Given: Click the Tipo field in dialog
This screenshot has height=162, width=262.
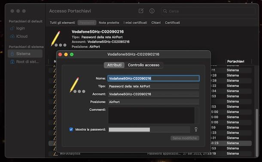Looking at the screenshot, I should click(x=154, y=86).
